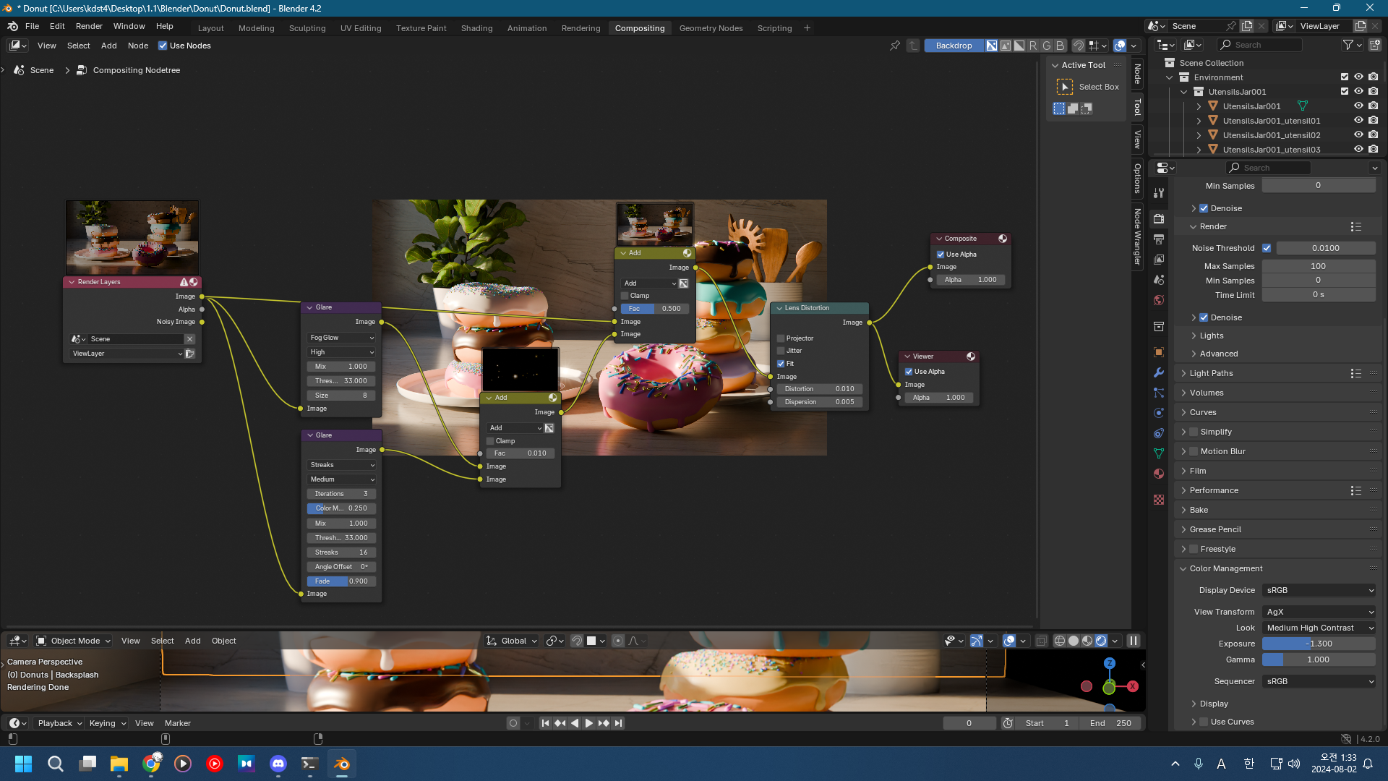Open the Node menu in compositor header
1388x781 pixels.
[137, 46]
